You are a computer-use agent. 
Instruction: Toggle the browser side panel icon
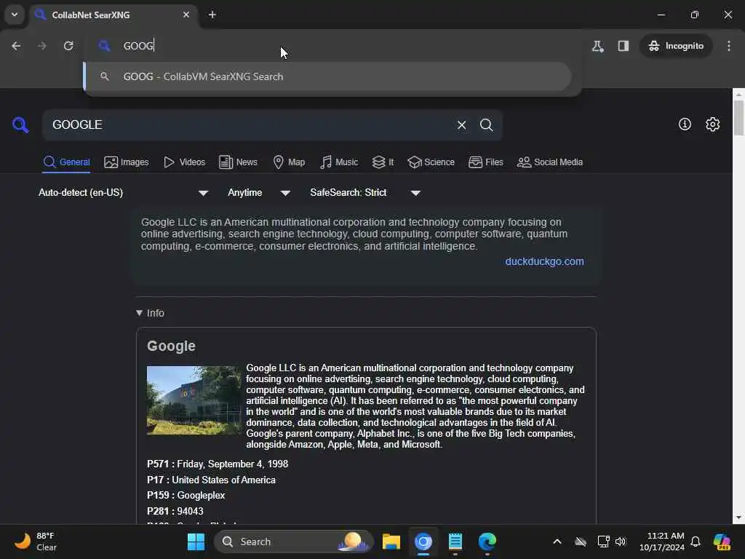click(624, 46)
